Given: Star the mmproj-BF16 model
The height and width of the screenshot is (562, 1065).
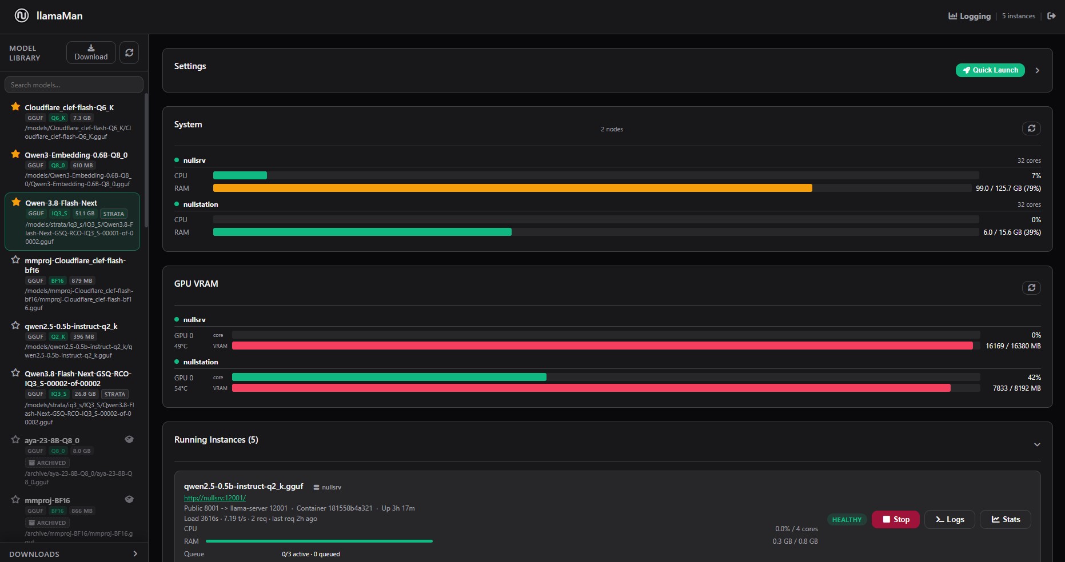Looking at the screenshot, I should 15,500.
